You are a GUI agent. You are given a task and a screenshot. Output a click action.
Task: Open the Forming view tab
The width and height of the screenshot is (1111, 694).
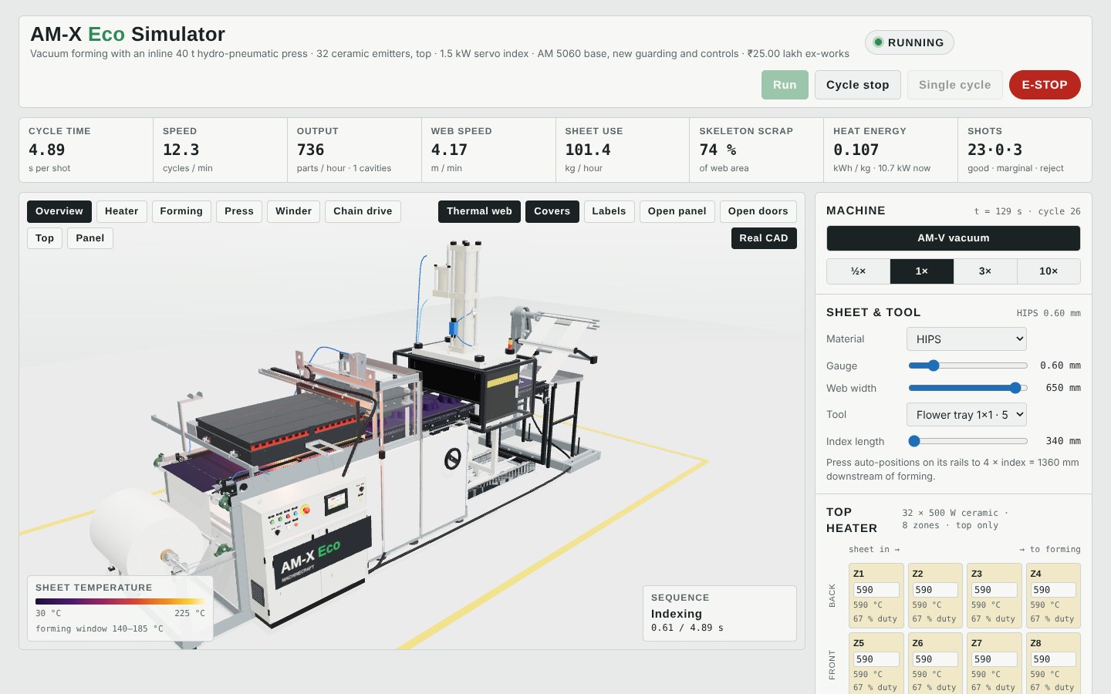pyautogui.click(x=181, y=211)
